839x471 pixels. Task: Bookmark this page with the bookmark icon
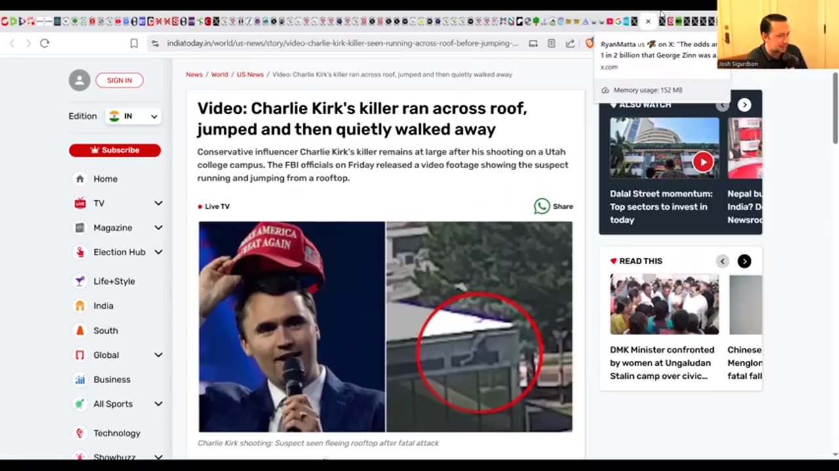coord(134,43)
